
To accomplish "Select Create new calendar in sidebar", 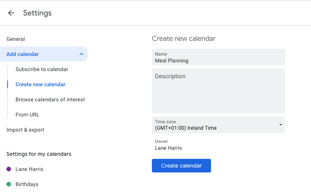I will pos(41,84).
